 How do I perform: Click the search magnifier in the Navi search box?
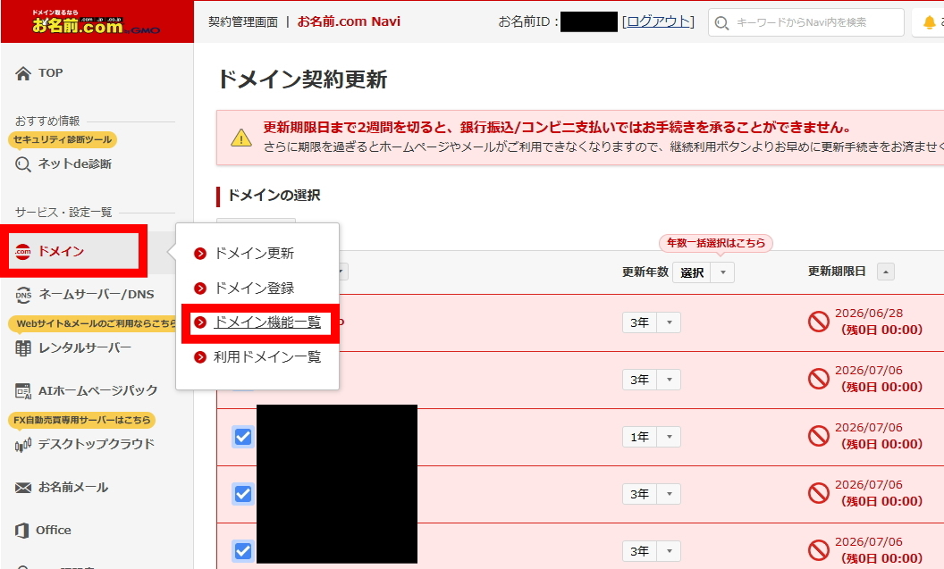coord(721,23)
